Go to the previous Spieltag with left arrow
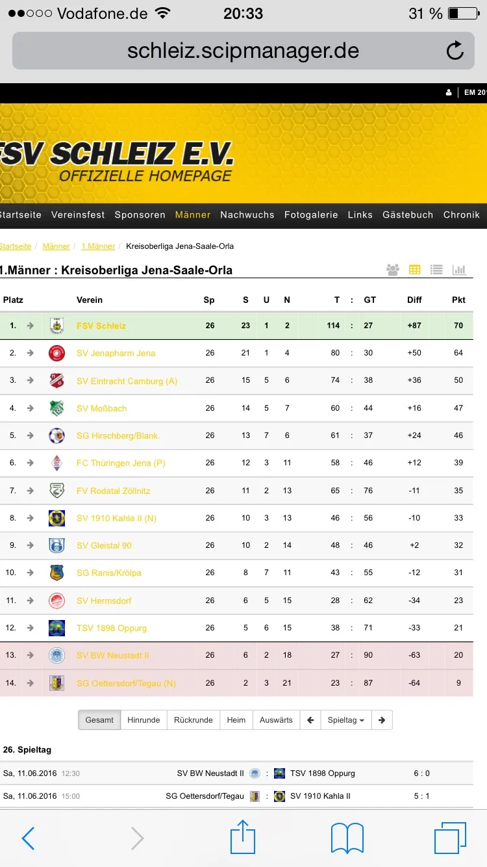 pos(310,720)
